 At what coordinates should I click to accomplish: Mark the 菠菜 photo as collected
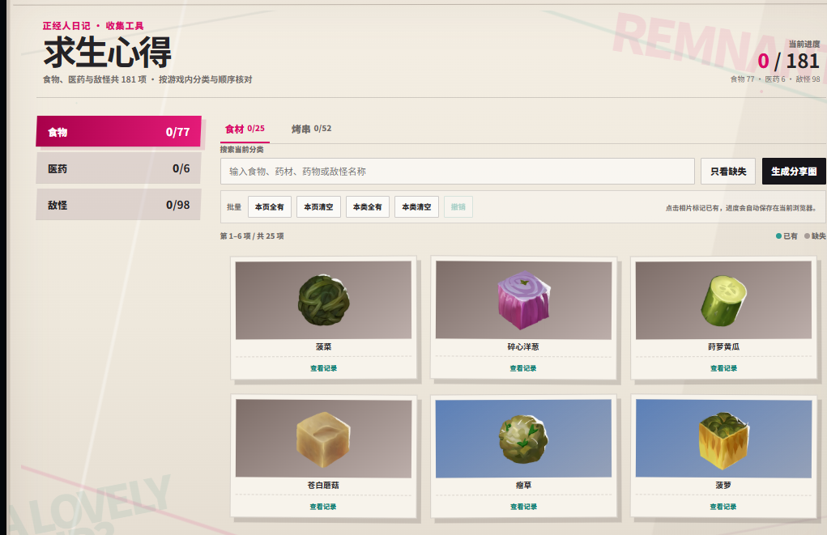(323, 300)
